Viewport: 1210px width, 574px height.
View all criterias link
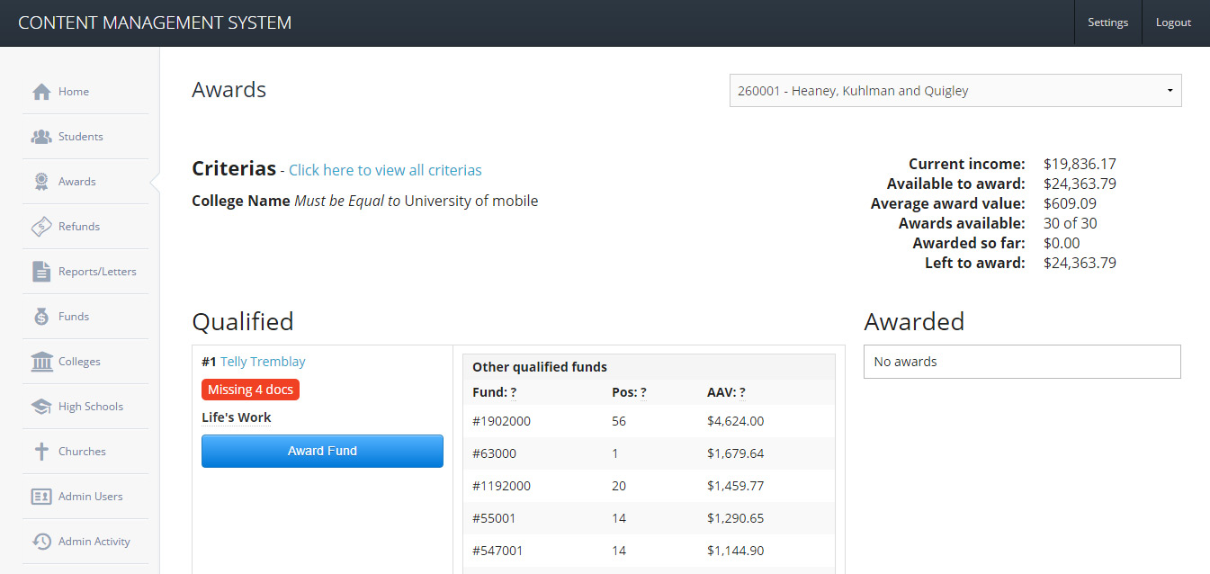[385, 170]
